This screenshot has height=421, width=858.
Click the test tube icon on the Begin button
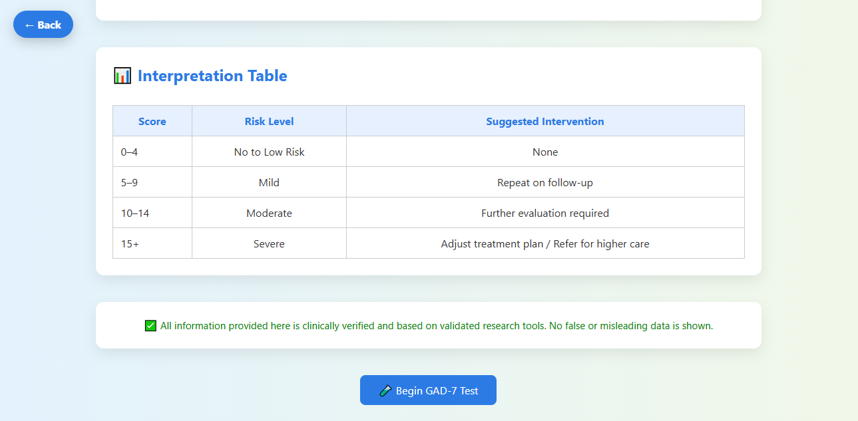tap(385, 391)
